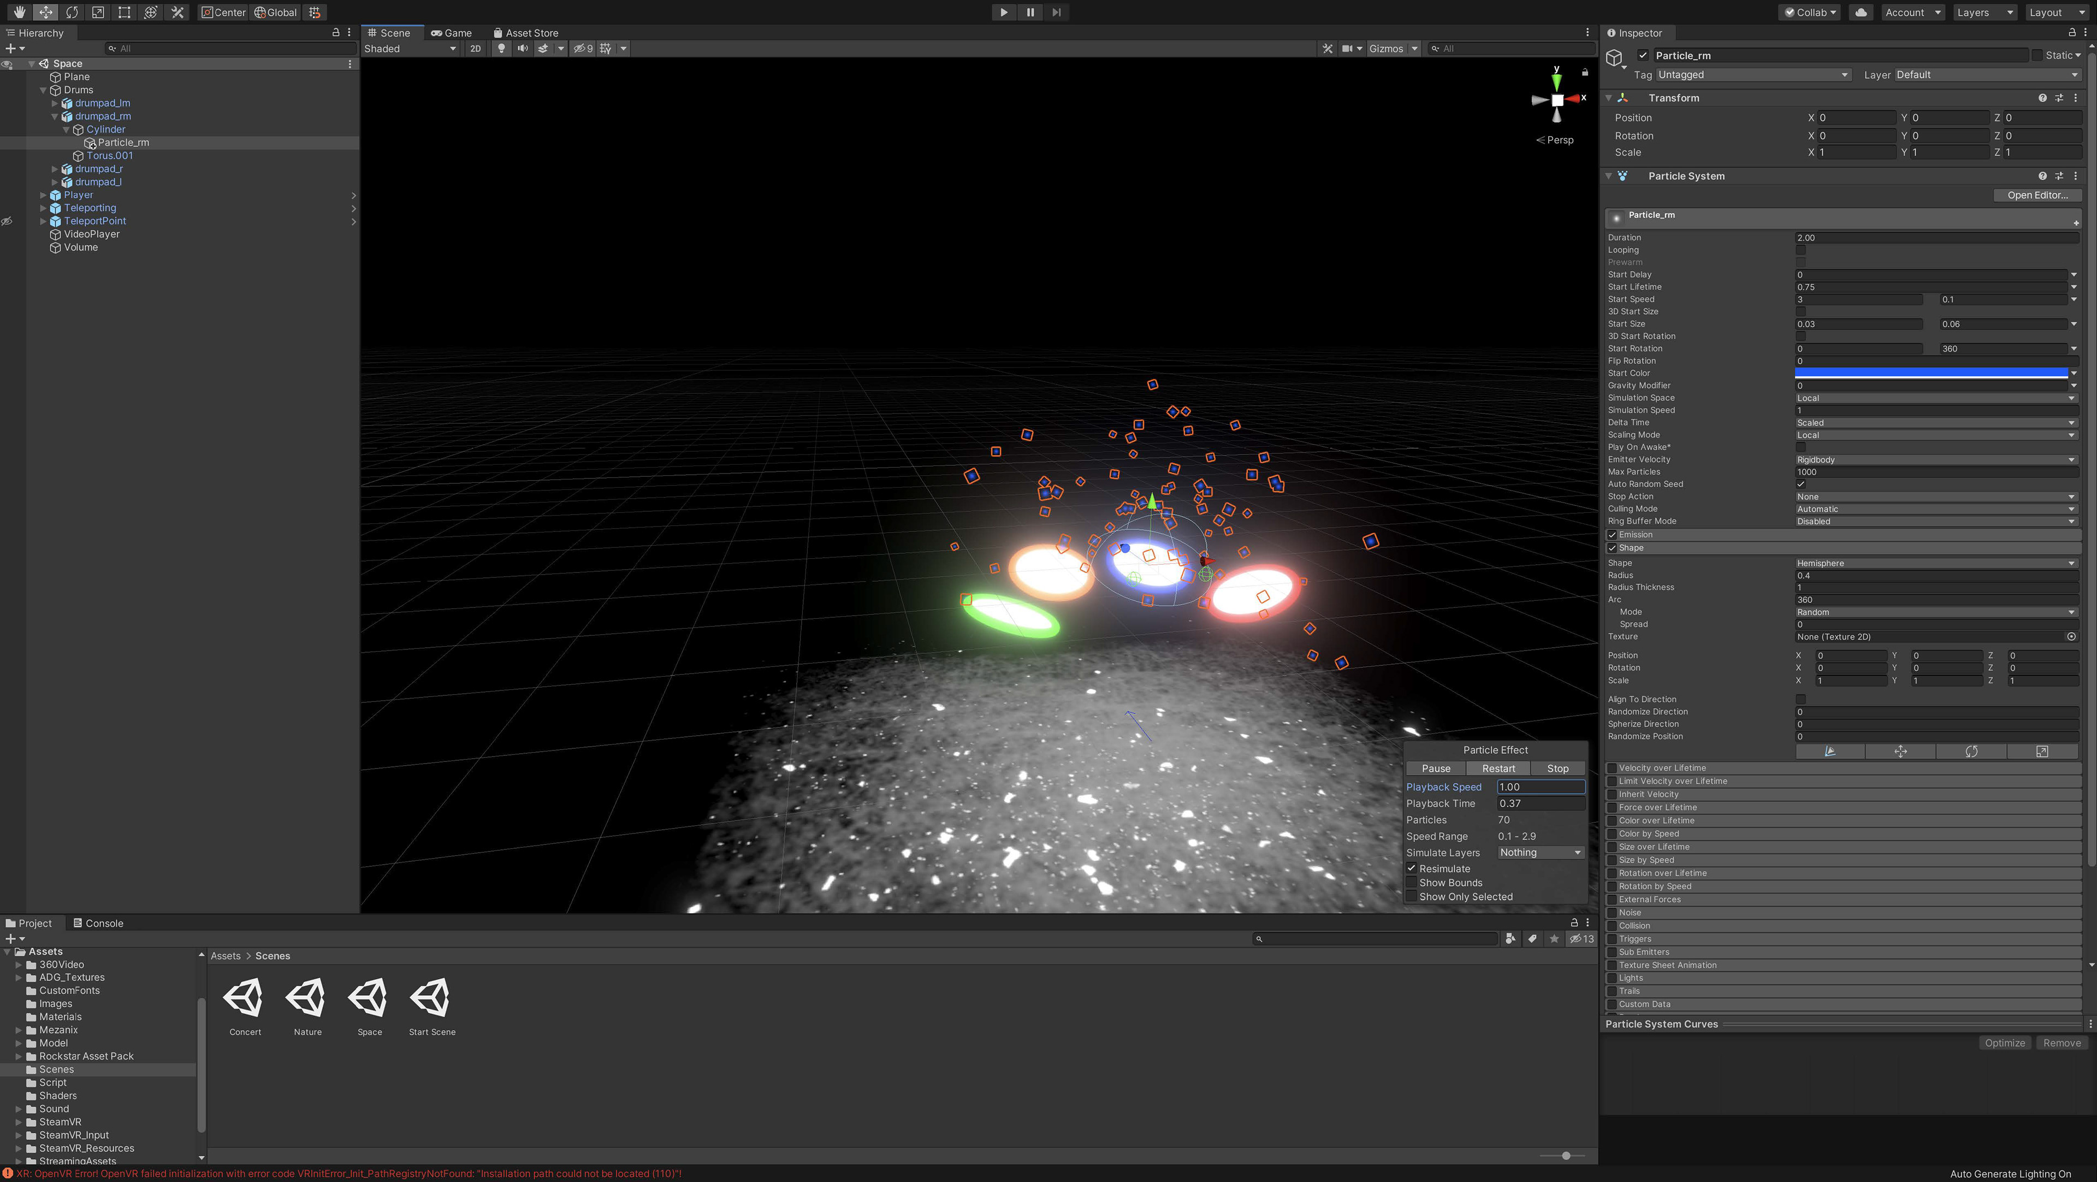
Task: Click Open Editor in the Particle System inspector
Action: click(x=2037, y=194)
